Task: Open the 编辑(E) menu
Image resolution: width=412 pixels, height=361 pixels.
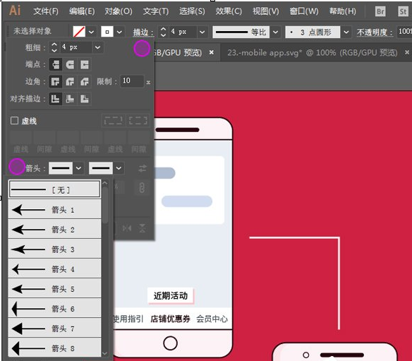Action: click(82, 11)
